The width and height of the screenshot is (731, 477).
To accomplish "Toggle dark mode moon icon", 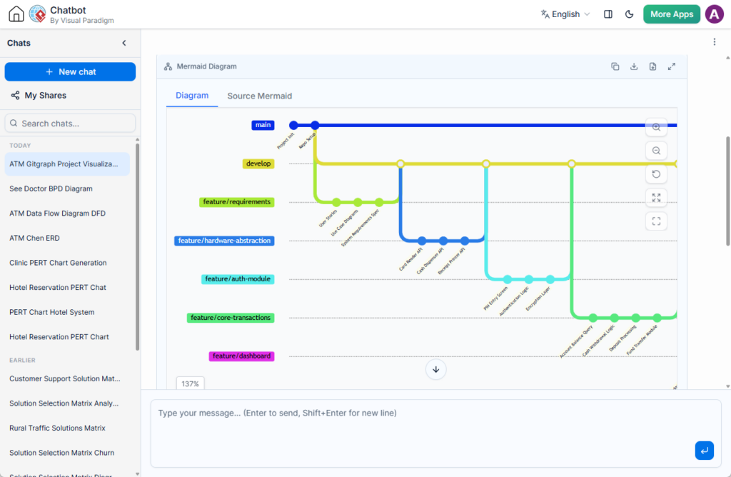I will tap(630, 14).
